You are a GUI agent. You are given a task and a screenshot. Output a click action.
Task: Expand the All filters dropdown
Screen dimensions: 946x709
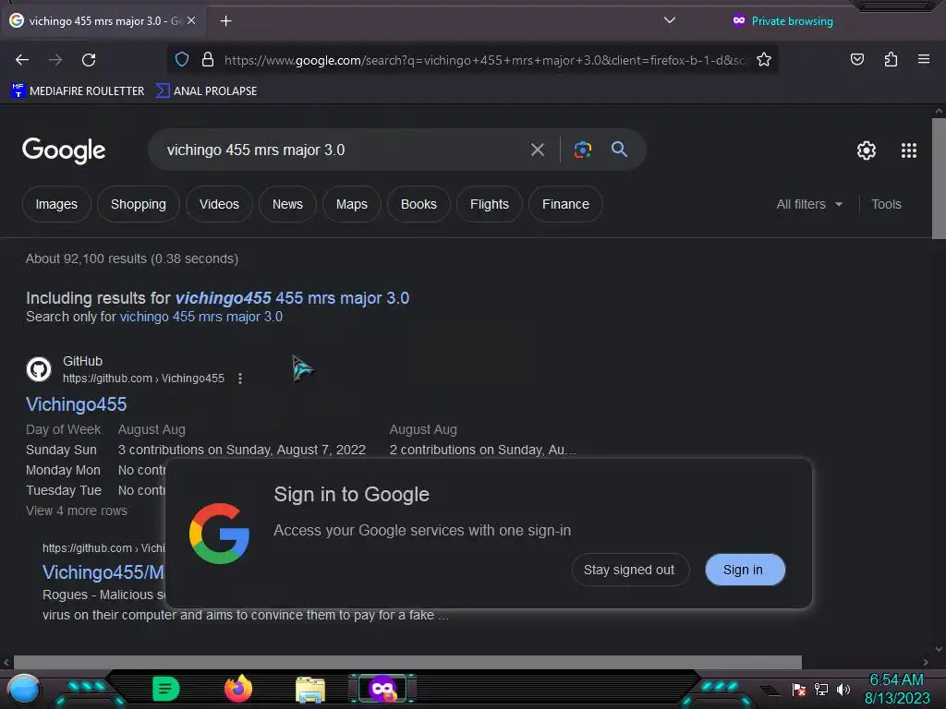[x=809, y=204]
